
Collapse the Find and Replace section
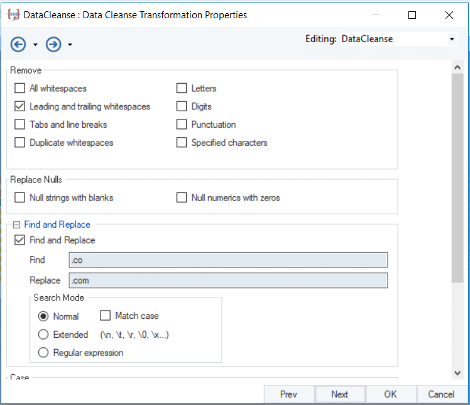[17, 225]
